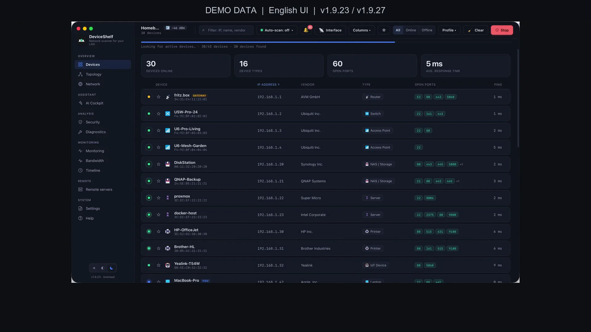Viewport: 591px width, 332px height.
Task: Expand +1 more ports for DiskStation
Action: [461, 164]
